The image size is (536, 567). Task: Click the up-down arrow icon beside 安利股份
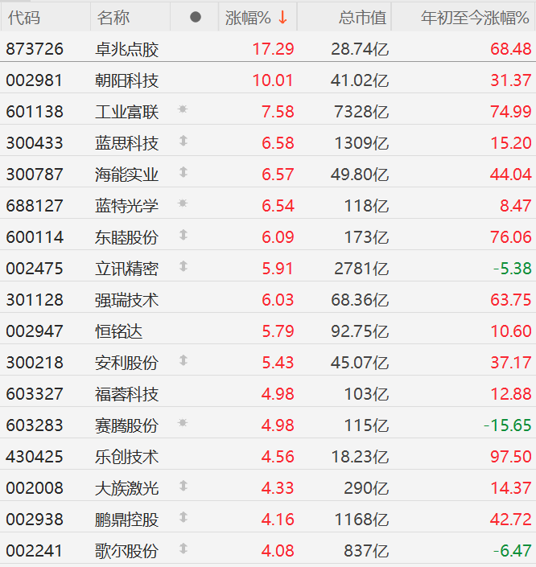tap(183, 360)
